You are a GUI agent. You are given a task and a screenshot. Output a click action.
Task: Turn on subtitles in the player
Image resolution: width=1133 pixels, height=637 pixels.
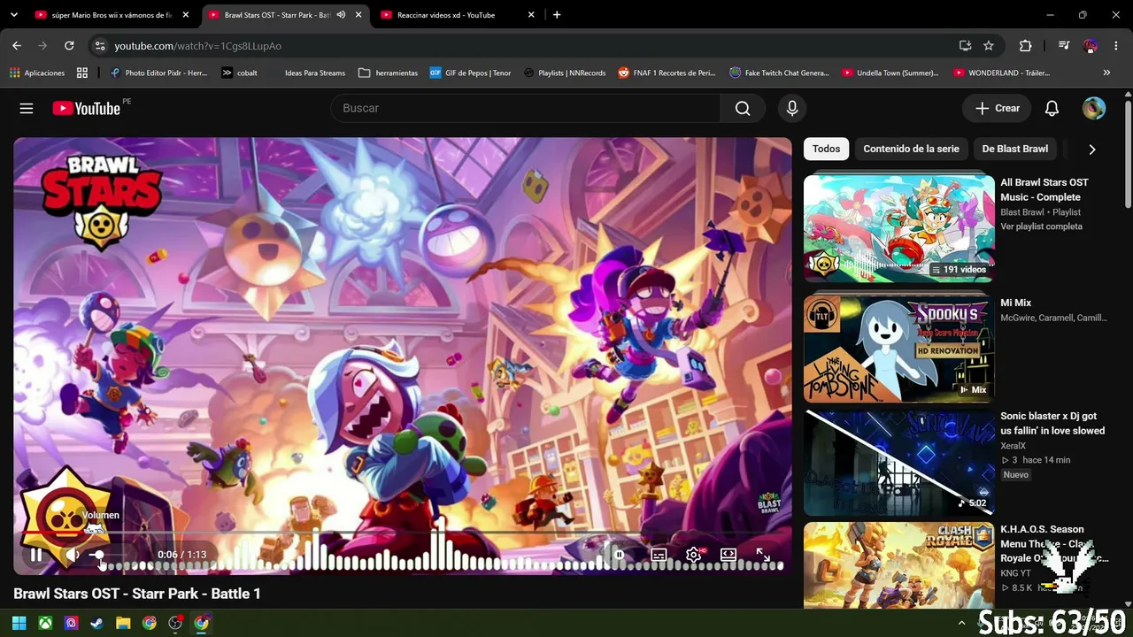point(659,555)
